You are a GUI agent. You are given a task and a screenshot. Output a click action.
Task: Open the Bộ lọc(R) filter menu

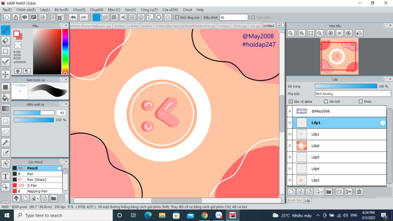pos(61,10)
